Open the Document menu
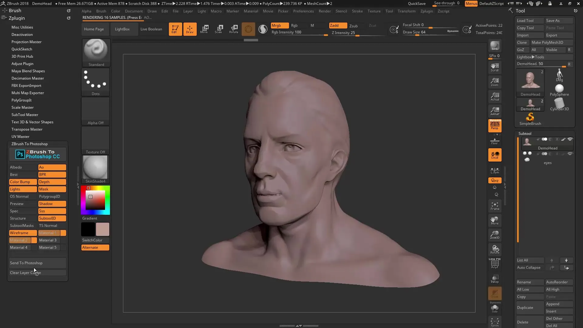The image size is (583, 328). (x=134, y=11)
